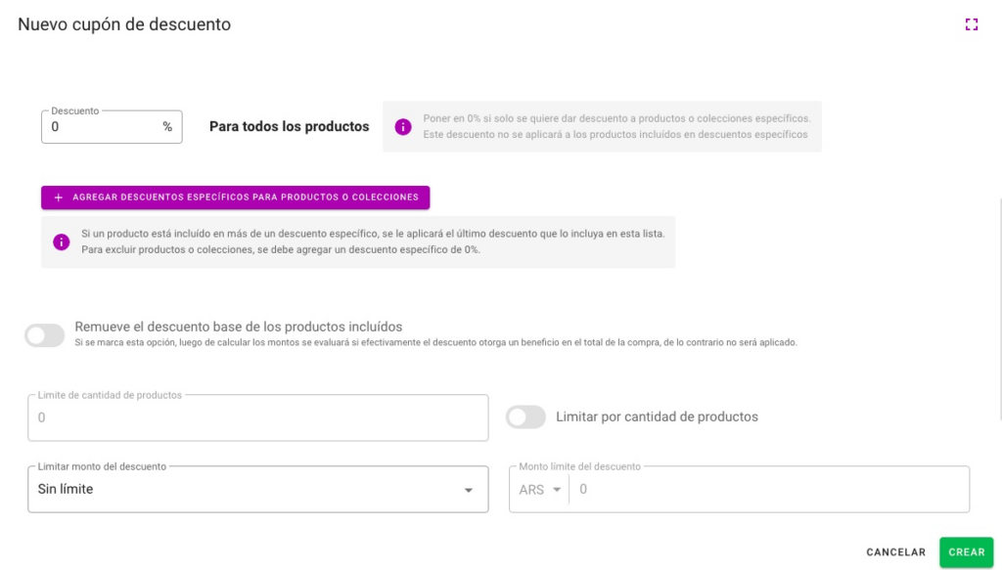
Task: Expand the ARS currency selector
Action: coord(541,490)
